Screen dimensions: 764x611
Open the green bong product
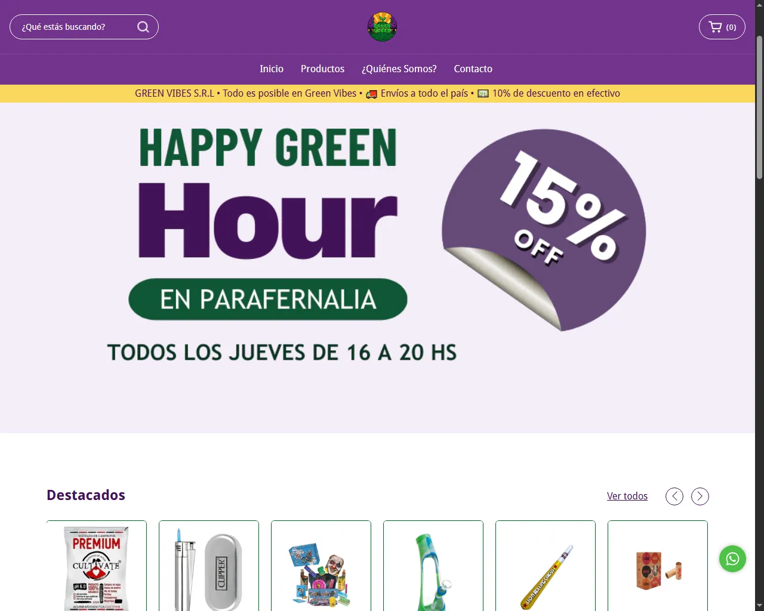pyautogui.click(x=433, y=566)
